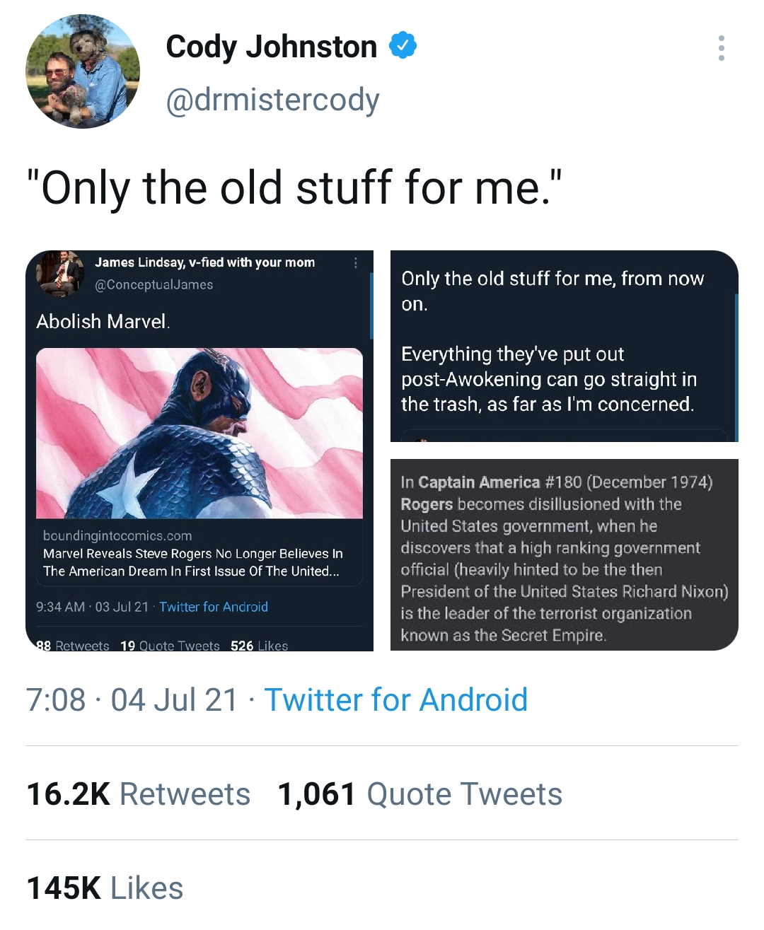View the 1,061 Quote Tweets list
764x930 pixels.
[419, 794]
